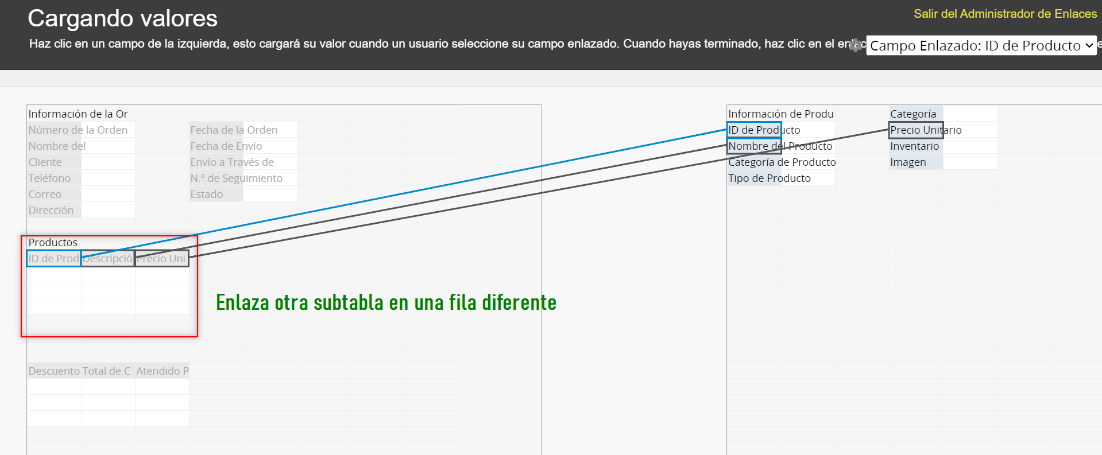This screenshot has height=455, width=1102.
Task: Click the Fecha de Envío field
Action: click(x=226, y=146)
